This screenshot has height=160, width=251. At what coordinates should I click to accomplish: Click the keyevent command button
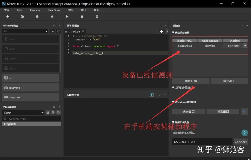click(31, 88)
